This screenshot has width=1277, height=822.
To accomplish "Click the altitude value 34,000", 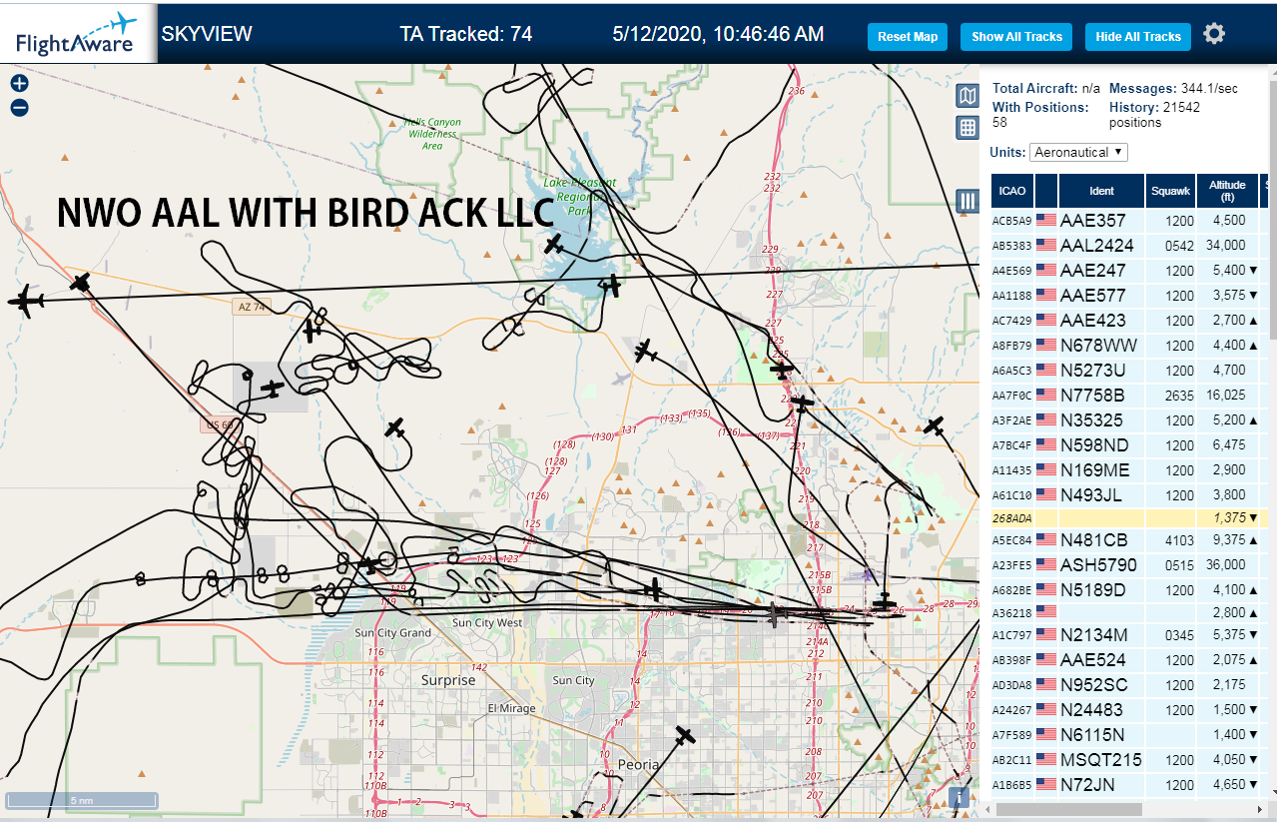I will coord(1225,245).
